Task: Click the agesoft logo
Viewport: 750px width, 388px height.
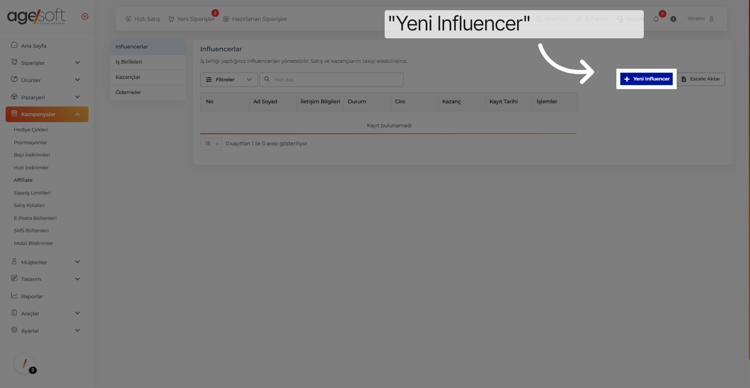Action: click(x=36, y=16)
